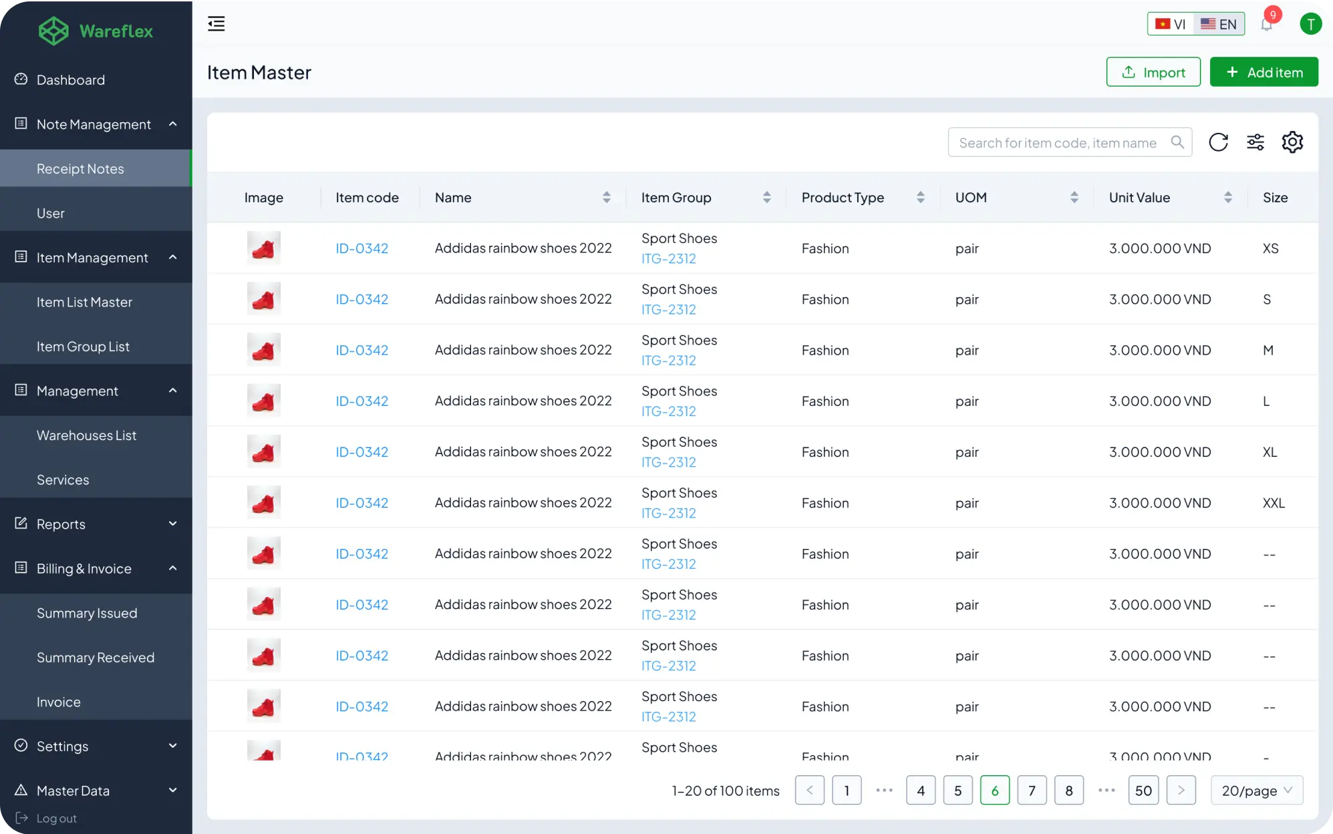Sort by Item Group sorter arrows
The height and width of the screenshot is (834, 1333).
767,198
